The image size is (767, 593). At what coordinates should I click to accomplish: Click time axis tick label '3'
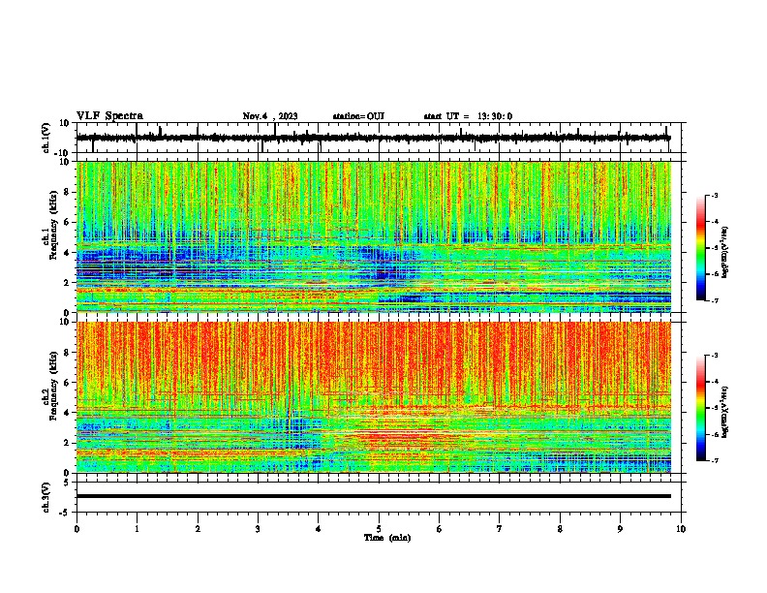(x=258, y=529)
